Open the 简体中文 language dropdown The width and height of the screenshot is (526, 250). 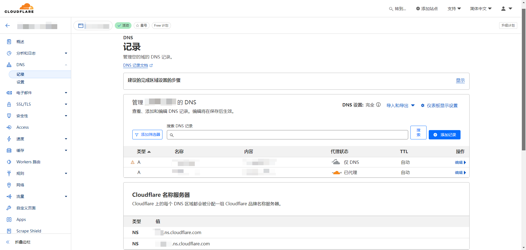(x=481, y=9)
